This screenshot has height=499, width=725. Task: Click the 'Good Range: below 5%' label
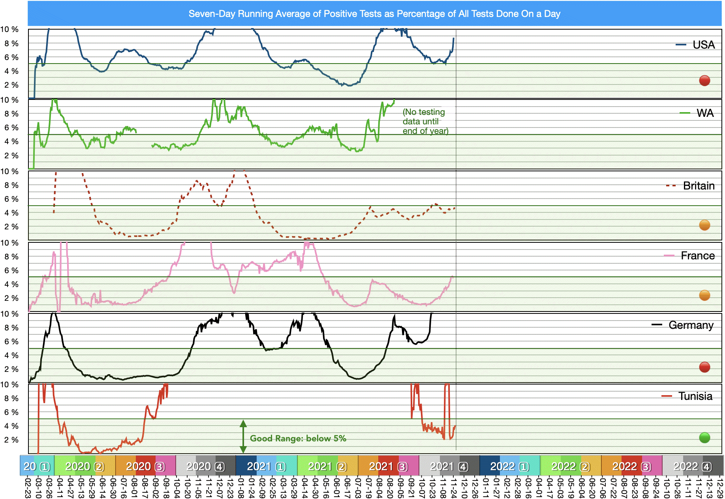(x=298, y=438)
